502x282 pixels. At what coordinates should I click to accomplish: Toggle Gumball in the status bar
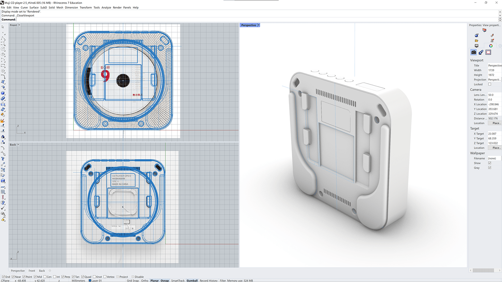point(192,281)
